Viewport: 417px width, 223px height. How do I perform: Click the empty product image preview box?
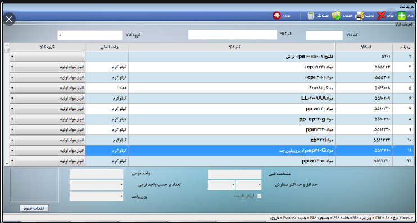pos(34,185)
